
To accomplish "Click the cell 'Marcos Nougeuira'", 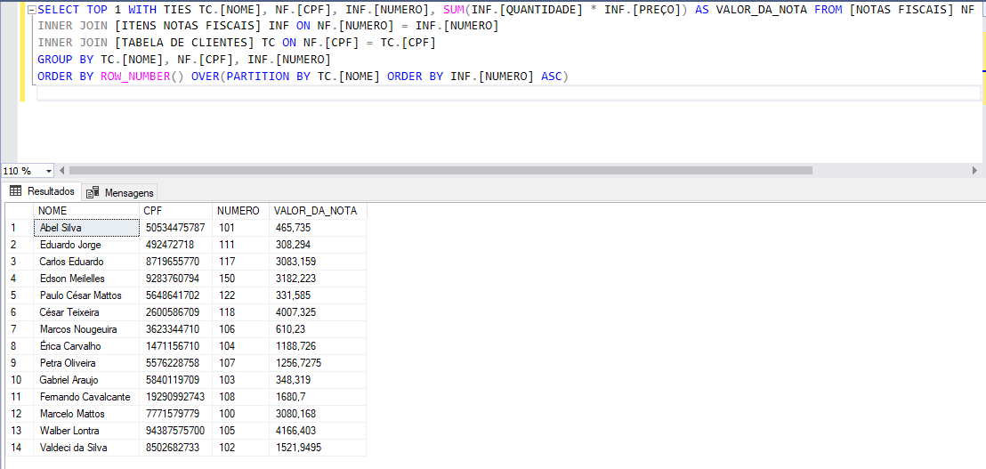I will [x=86, y=329].
